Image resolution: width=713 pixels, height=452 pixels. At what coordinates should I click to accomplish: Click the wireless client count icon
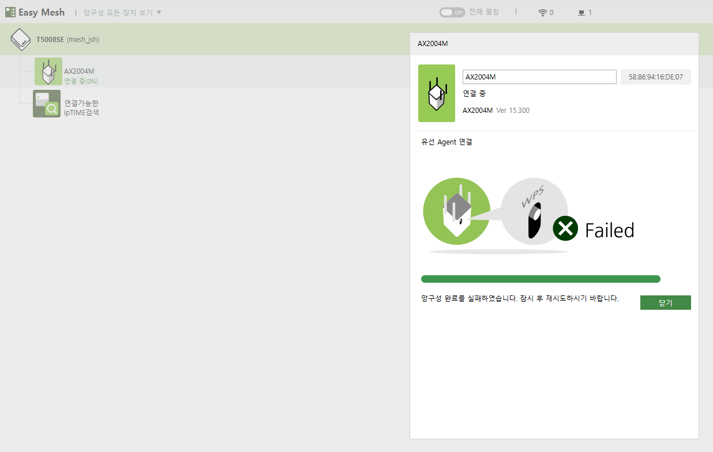(542, 13)
